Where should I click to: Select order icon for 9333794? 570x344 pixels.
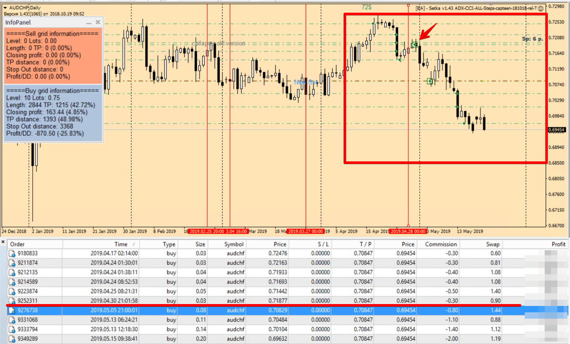point(12,330)
